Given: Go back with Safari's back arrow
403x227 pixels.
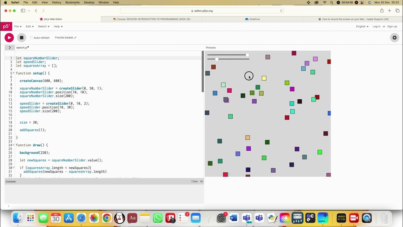Looking at the screenshot, I should [36, 11].
